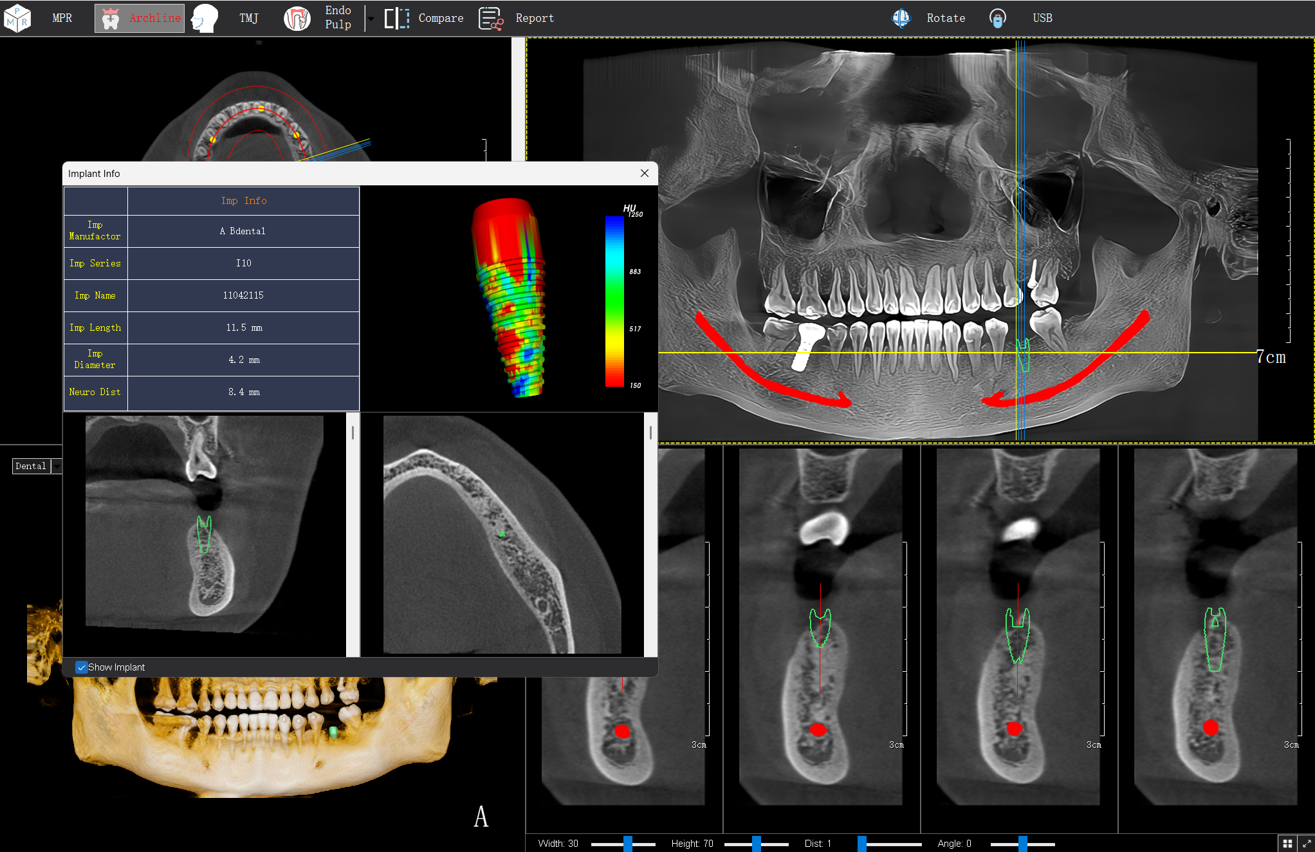Select the 'A Bdental' manufacturer cell
This screenshot has height=852, width=1315.
(243, 231)
